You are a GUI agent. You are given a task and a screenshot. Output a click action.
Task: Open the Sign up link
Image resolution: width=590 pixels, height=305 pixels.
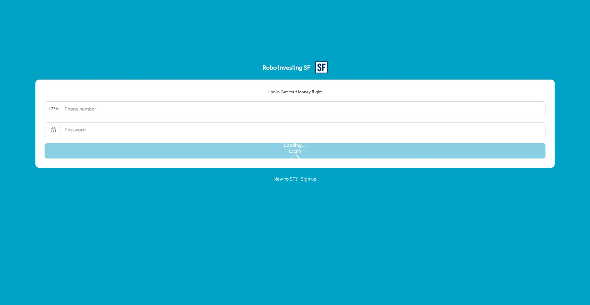pos(309,179)
